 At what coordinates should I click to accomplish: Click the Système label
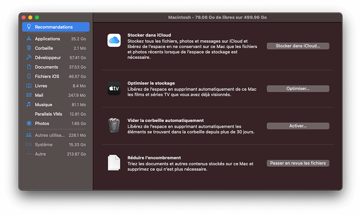[44, 145]
